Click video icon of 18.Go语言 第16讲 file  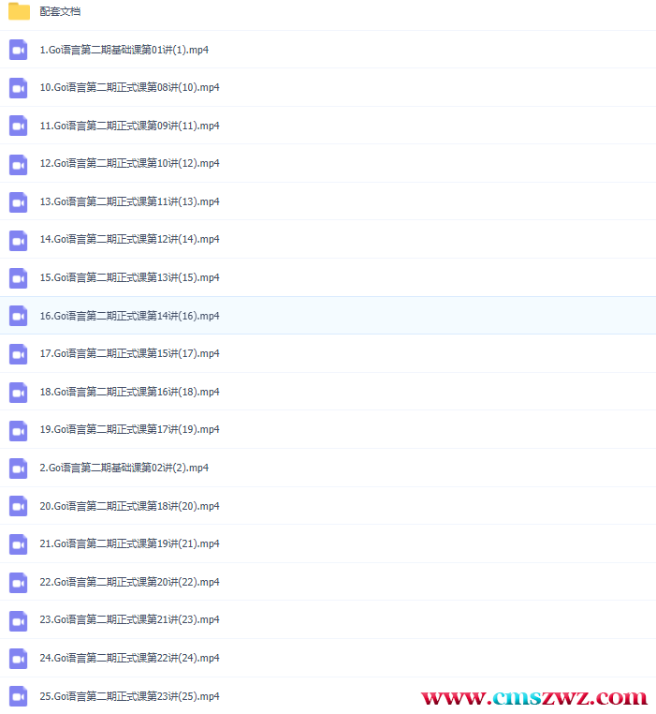tap(19, 392)
